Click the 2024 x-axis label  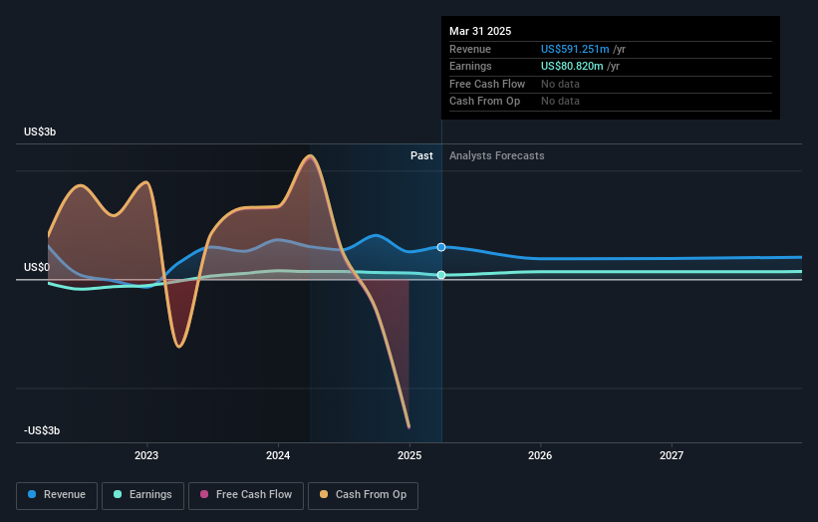278,456
